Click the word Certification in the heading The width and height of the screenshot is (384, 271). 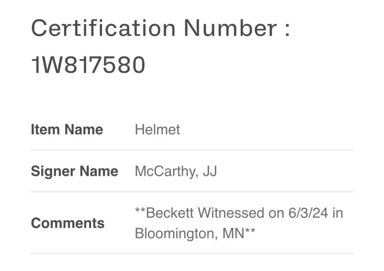tap(103, 28)
